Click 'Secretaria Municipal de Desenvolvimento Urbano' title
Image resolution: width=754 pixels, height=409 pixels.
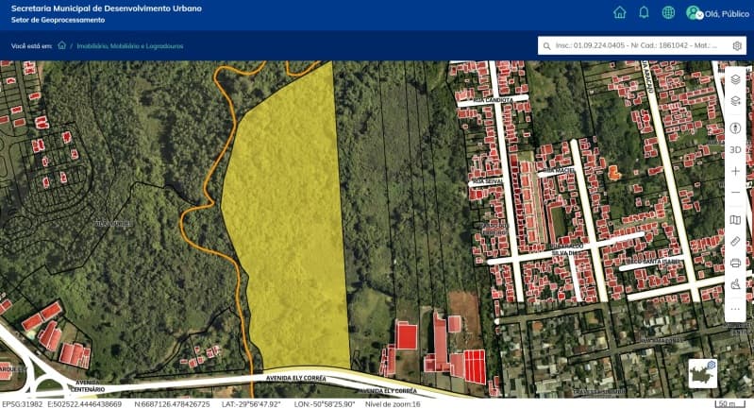(x=107, y=9)
